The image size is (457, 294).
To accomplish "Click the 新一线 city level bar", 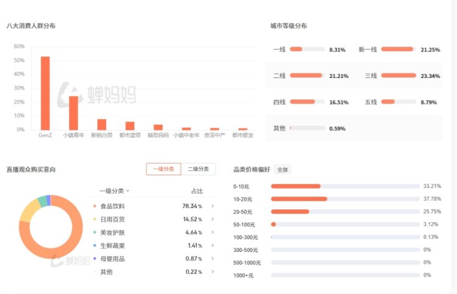I will [x=399, y=49].
